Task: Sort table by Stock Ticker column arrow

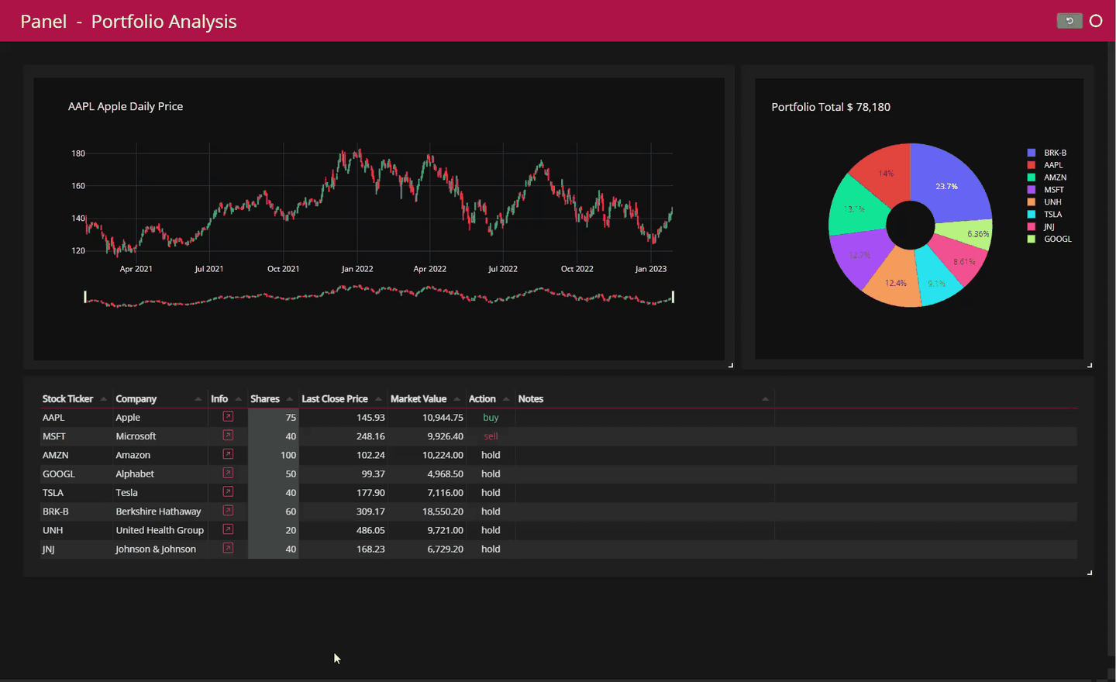Action: (x=103, y=399)
